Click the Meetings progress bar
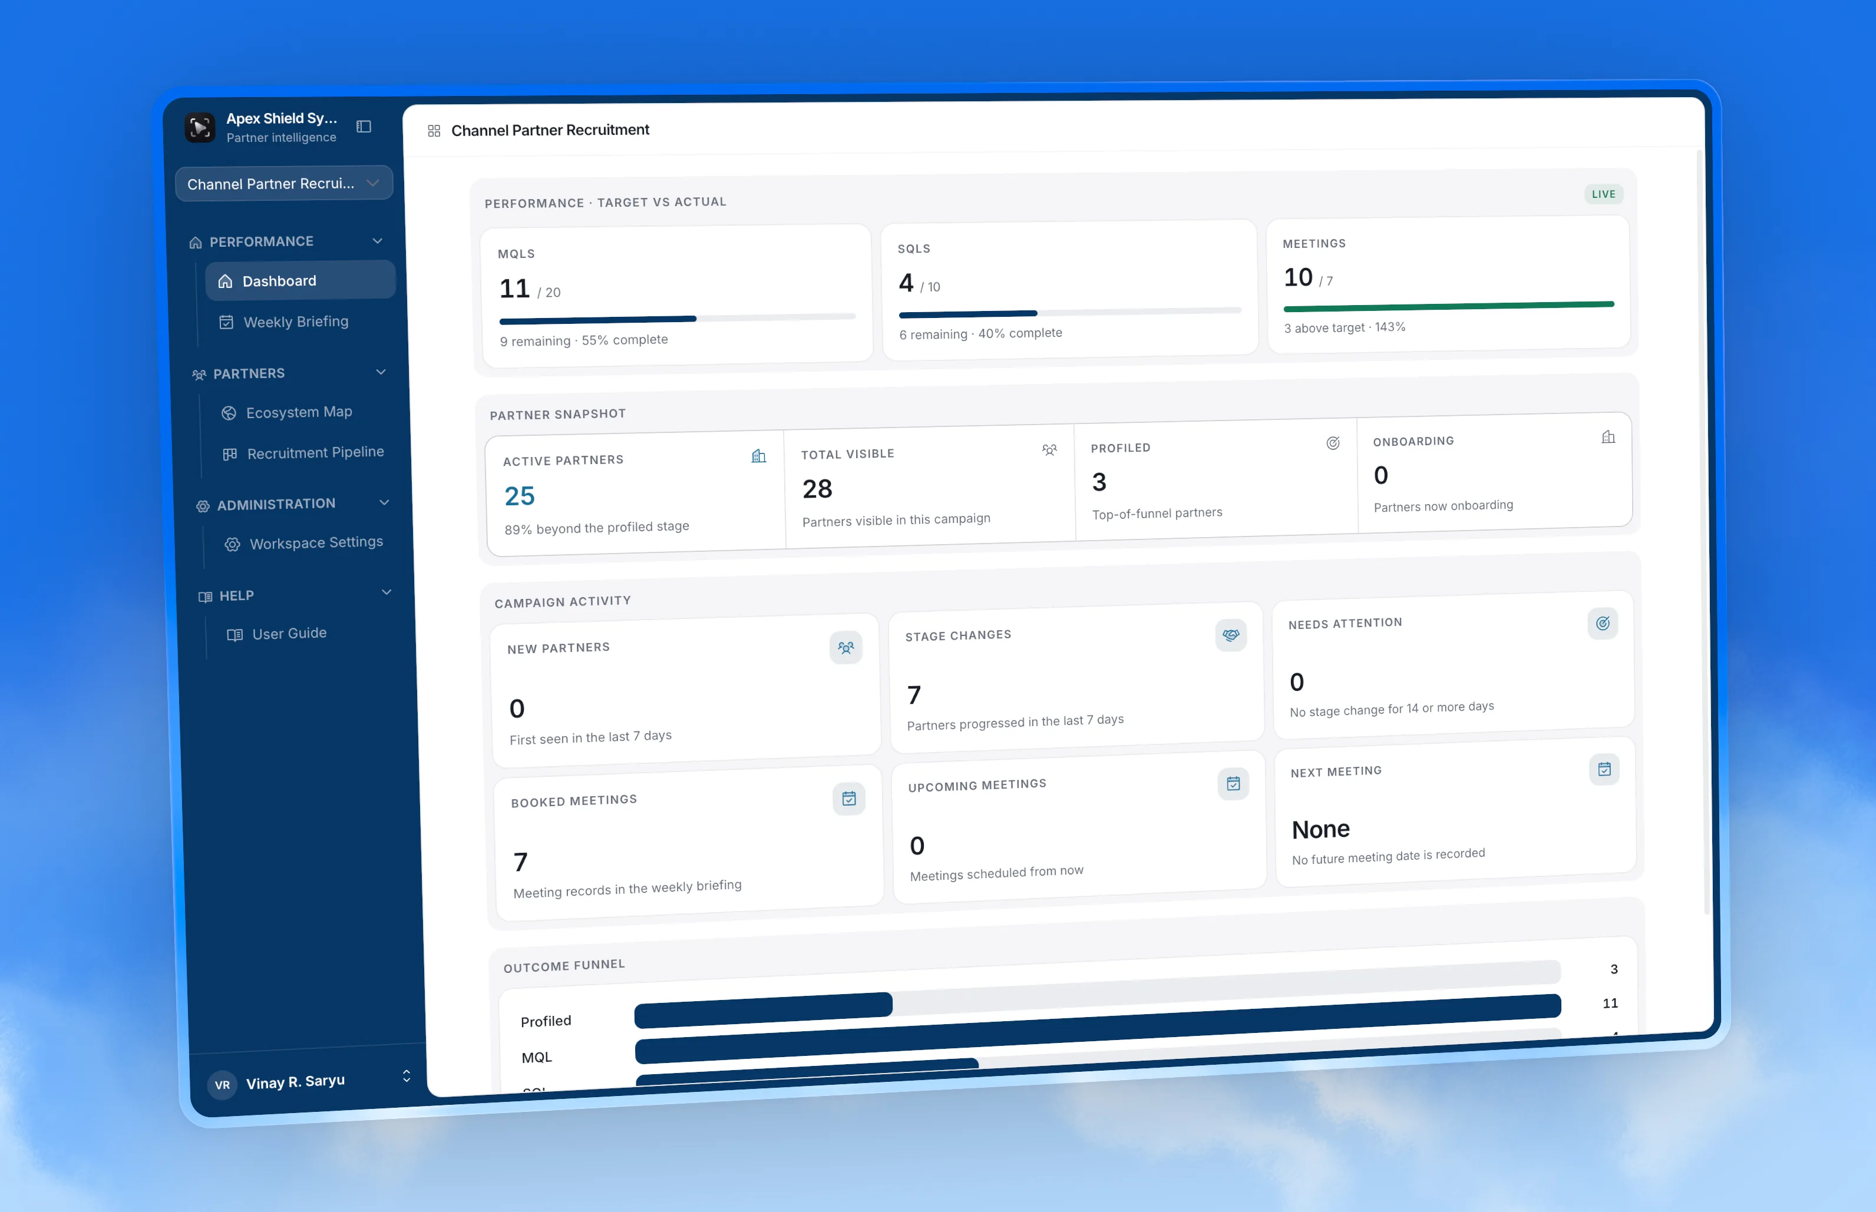1876x1212 pixels. coord(1448,306)
